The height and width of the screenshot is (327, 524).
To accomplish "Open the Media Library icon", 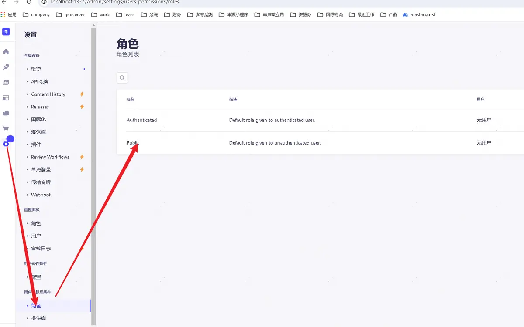I will tap(6, 82).
